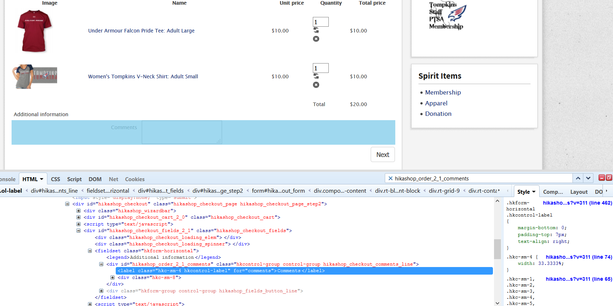Open stylesheet source link for line 74

579,257
